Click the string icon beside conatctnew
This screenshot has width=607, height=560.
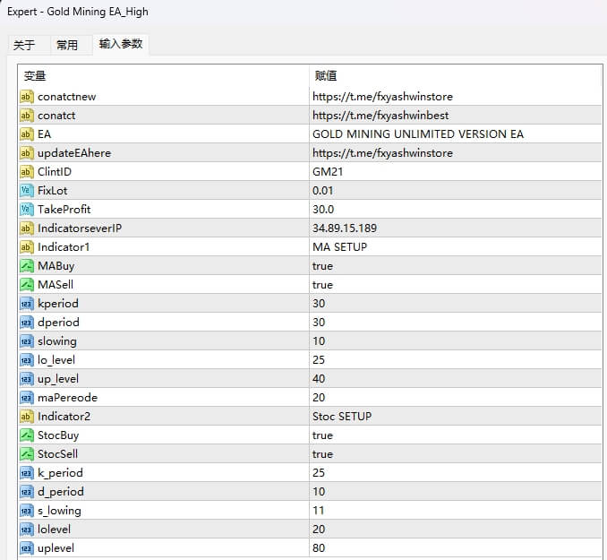(x=26, y=97)
